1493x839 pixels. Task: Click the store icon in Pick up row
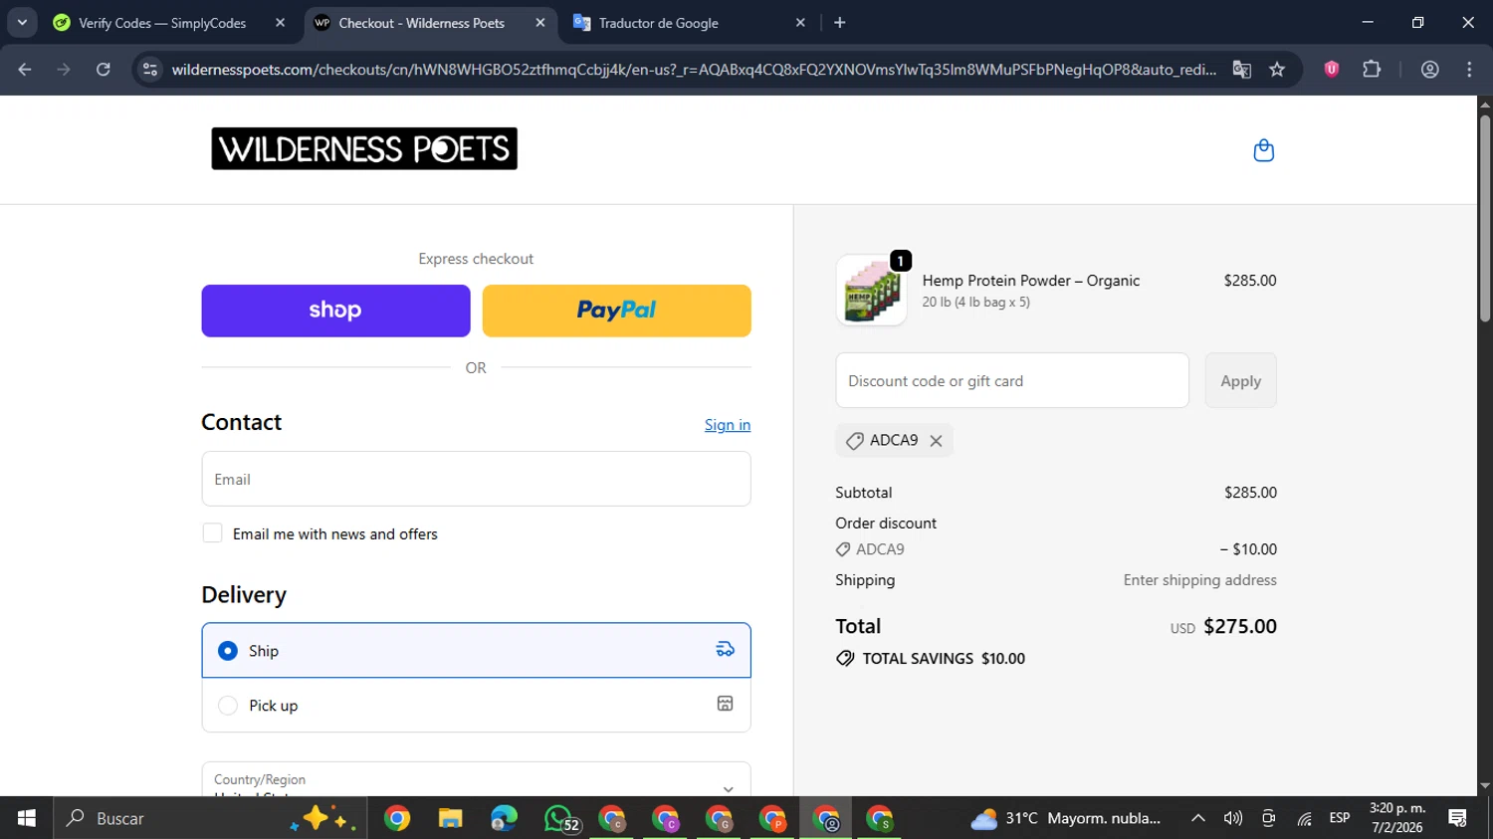click(x=725, y=704)
